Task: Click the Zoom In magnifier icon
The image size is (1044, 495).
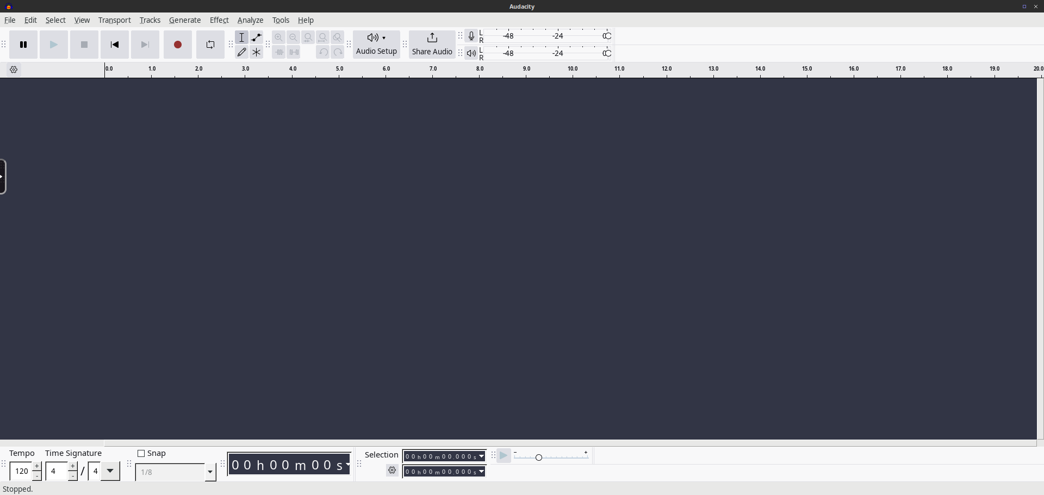Action: click(279, 37)
